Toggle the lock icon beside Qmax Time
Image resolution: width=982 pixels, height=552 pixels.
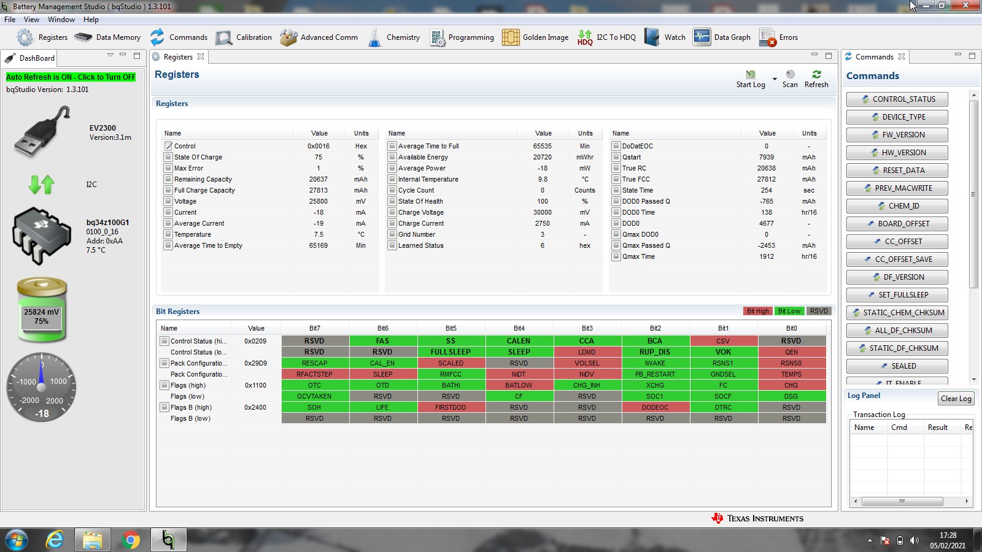pos(616,256)
